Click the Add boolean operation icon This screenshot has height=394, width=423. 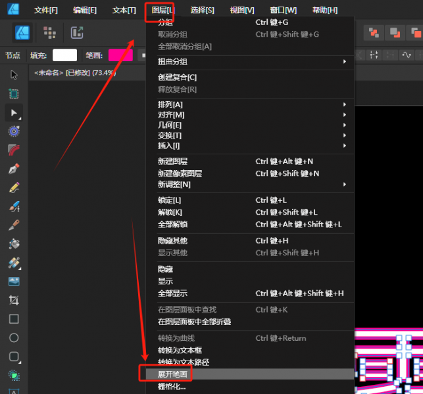tap(374, 33)
